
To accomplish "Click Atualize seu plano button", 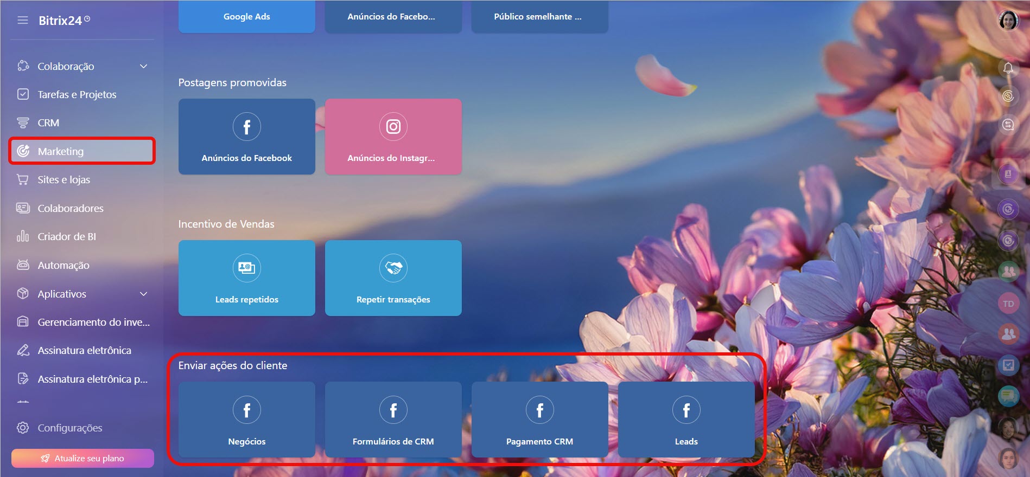I will [82, 458].
